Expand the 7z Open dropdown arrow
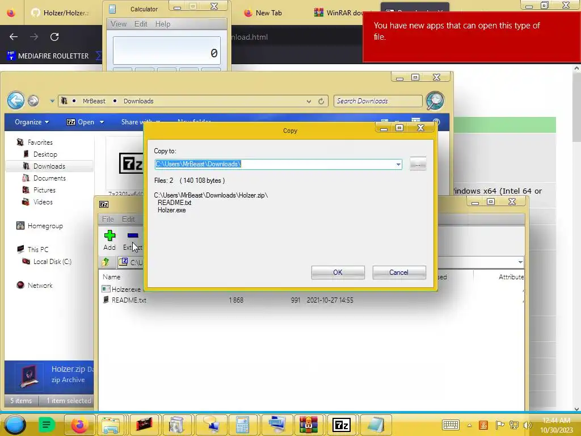The width and height of the screenshot is (581, 436). [102, 123]
